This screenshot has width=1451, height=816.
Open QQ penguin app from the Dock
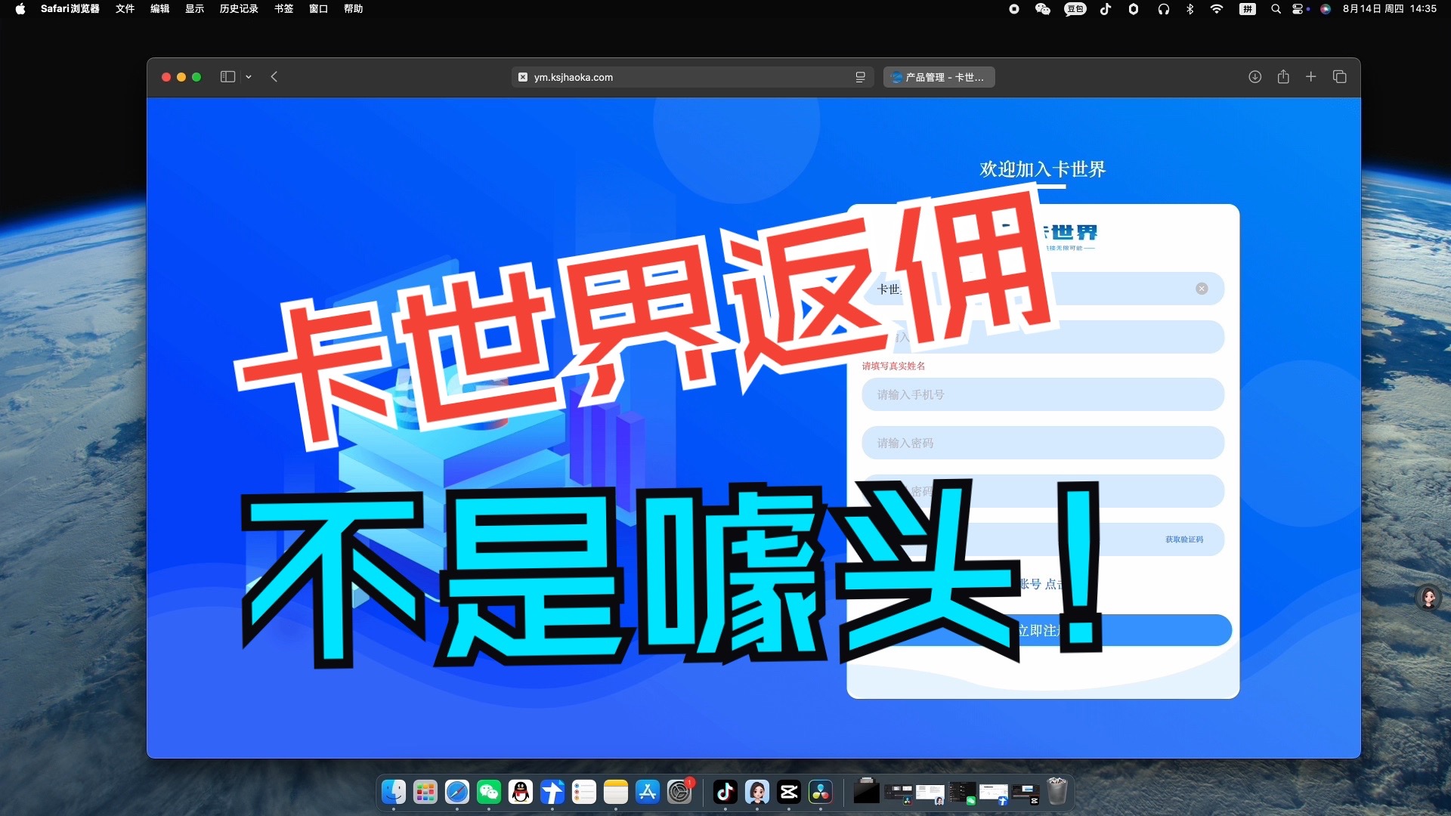tap(521, 792)
